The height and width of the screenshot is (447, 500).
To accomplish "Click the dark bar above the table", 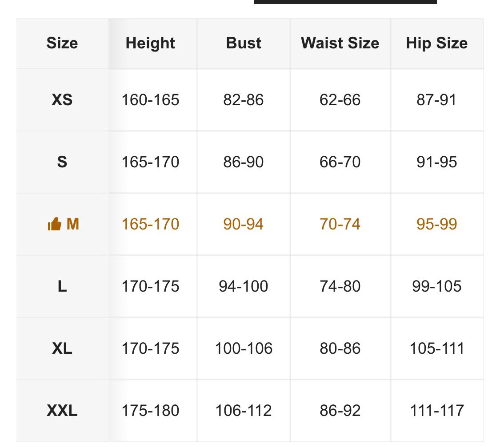I will [x=345, y=2].
